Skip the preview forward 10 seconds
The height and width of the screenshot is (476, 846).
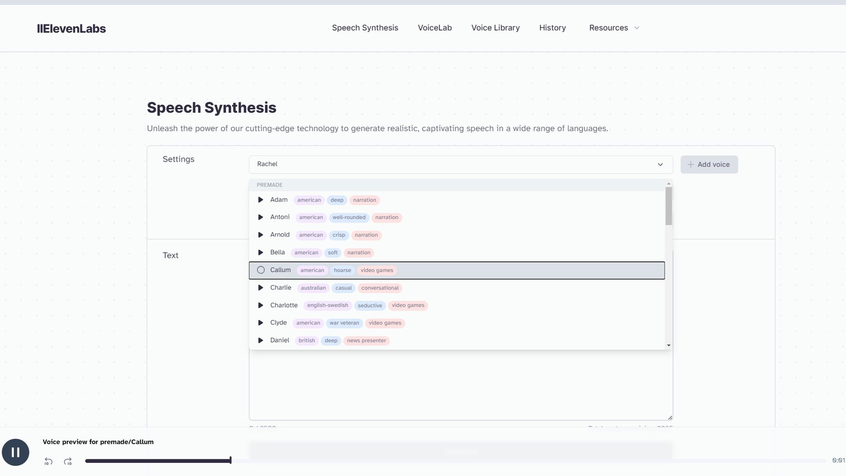tap(68, 461)
